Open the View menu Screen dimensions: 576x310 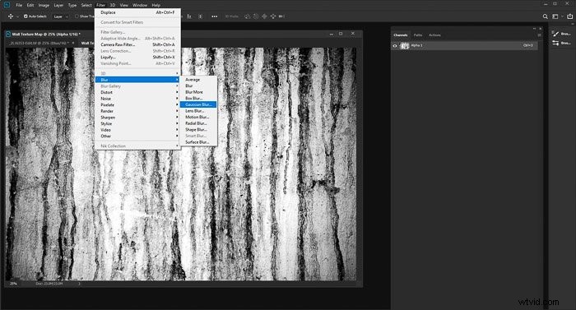point(124,5)
